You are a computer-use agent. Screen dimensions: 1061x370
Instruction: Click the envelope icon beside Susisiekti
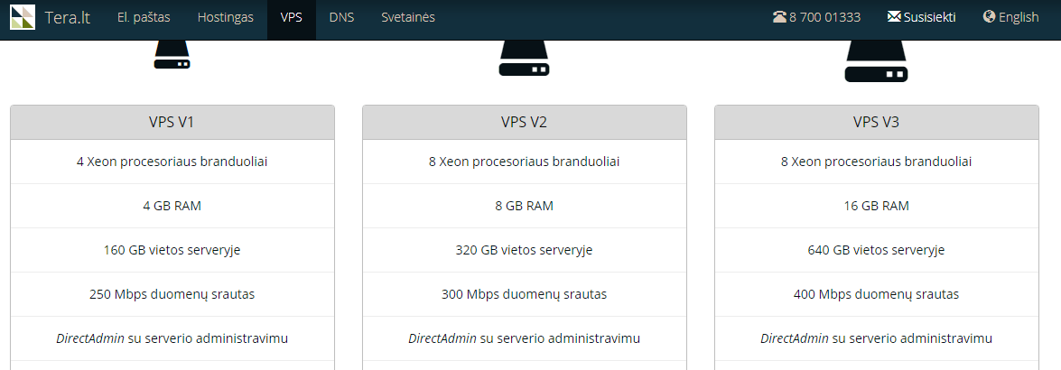894,17
